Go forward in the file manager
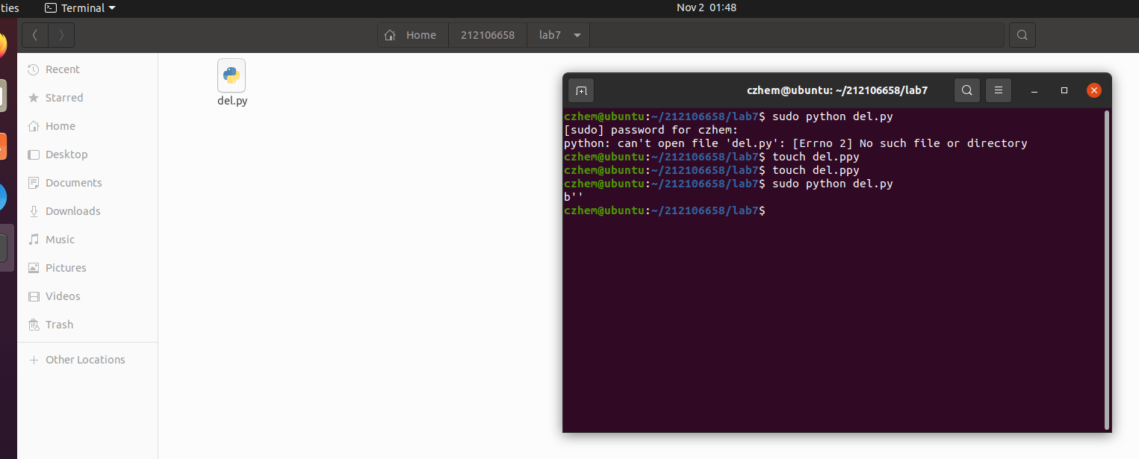The height and width of the screenshot is (459, 1139). point(61,34)
